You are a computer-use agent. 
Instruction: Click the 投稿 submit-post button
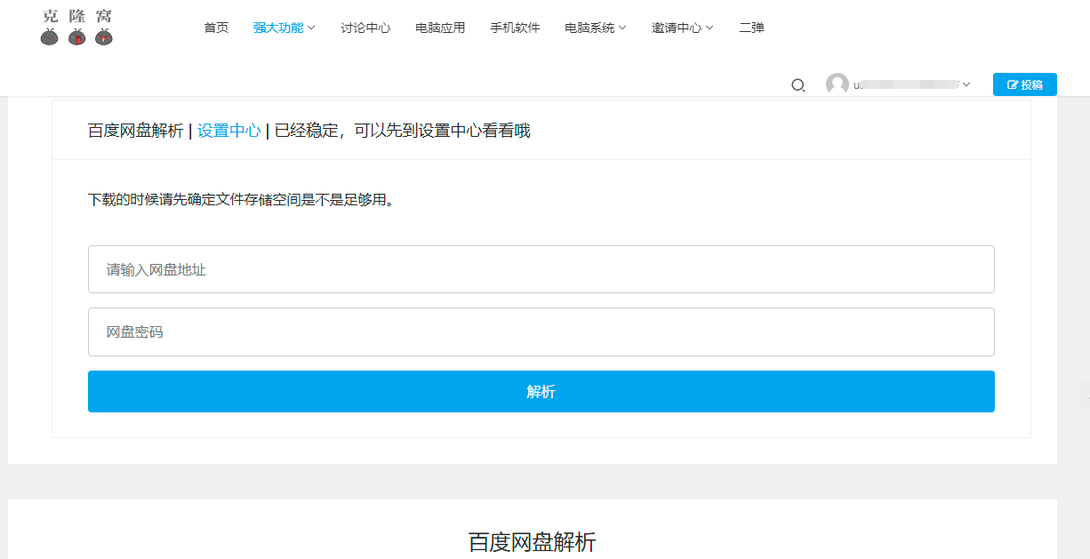point(1024,84)
